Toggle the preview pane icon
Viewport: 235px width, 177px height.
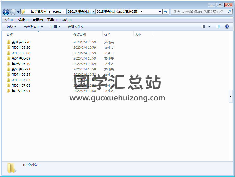click(218, 27)
